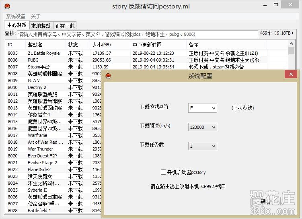302x219 pixels.
Task: Select the 英雄联盟韩国服 row
Action: (53, 74)
